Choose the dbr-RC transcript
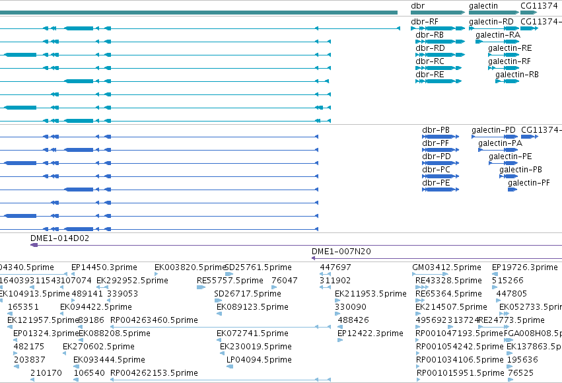The height and width of the screenshot is (383, 562). coord(430,61)
